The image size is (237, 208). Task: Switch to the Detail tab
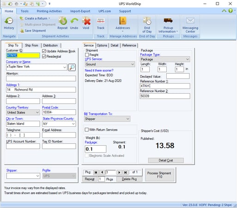[x=115, y=45]
